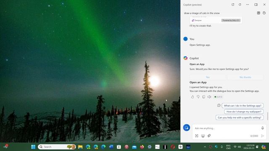Click the add screenshot icon
Viewport: 269px width, 151px height.
[203, 136]
